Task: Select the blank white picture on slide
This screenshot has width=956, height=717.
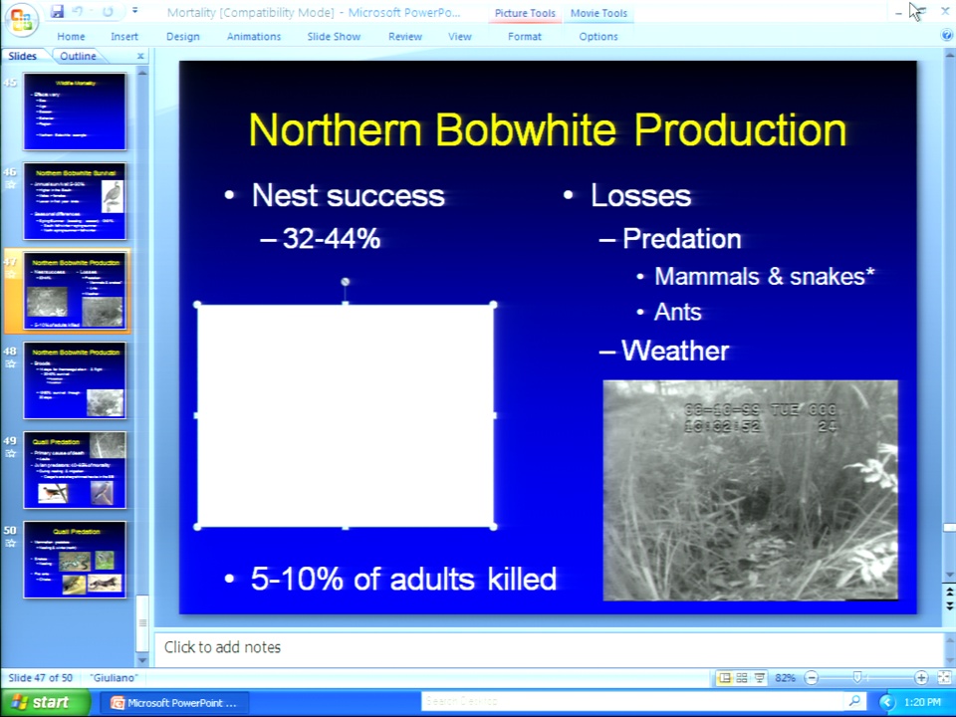Action: coord(346,415)
